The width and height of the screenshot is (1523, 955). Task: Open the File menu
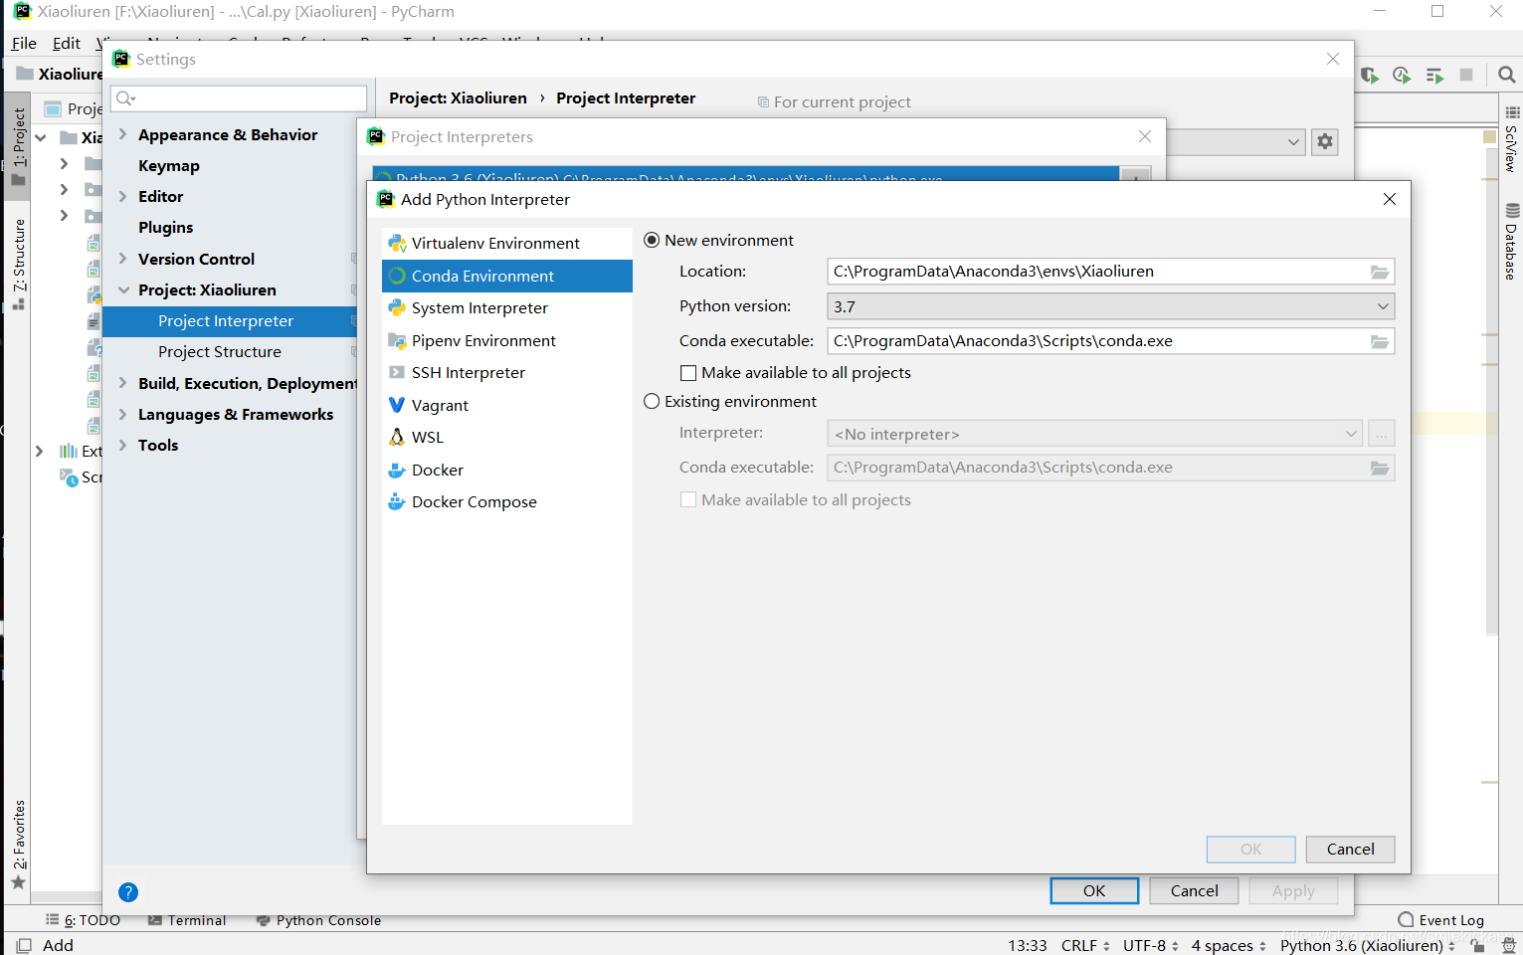24,44
